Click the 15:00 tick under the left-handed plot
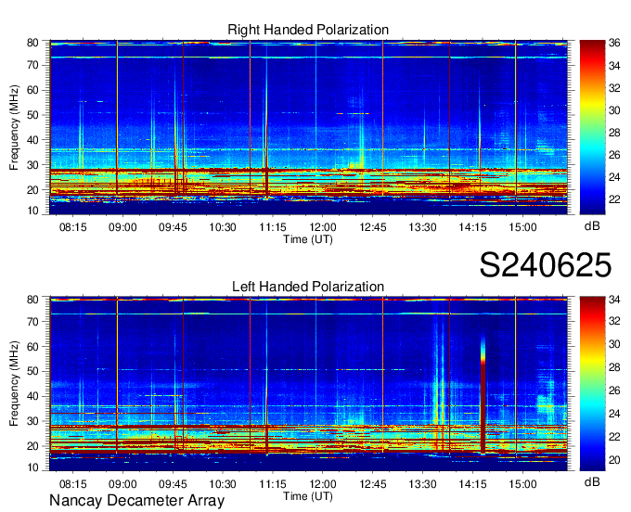Screen dimensions: 631x512 click(x=522, y=484)
